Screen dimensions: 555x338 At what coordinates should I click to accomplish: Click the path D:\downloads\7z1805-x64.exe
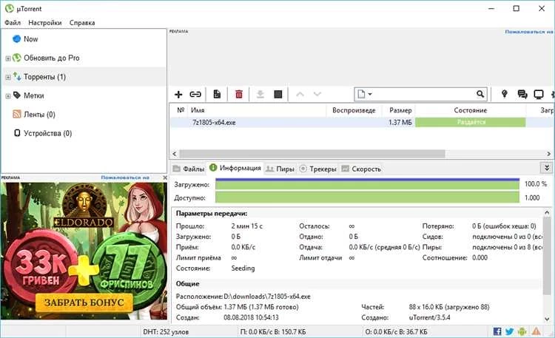(267, 297)
